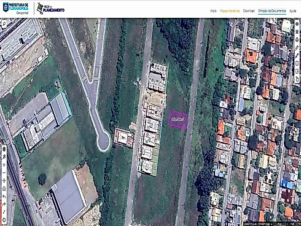The image size is (301, 226).
Task: Expand the dropdown arrow at the status bar's right end
Action: [299, 224]
